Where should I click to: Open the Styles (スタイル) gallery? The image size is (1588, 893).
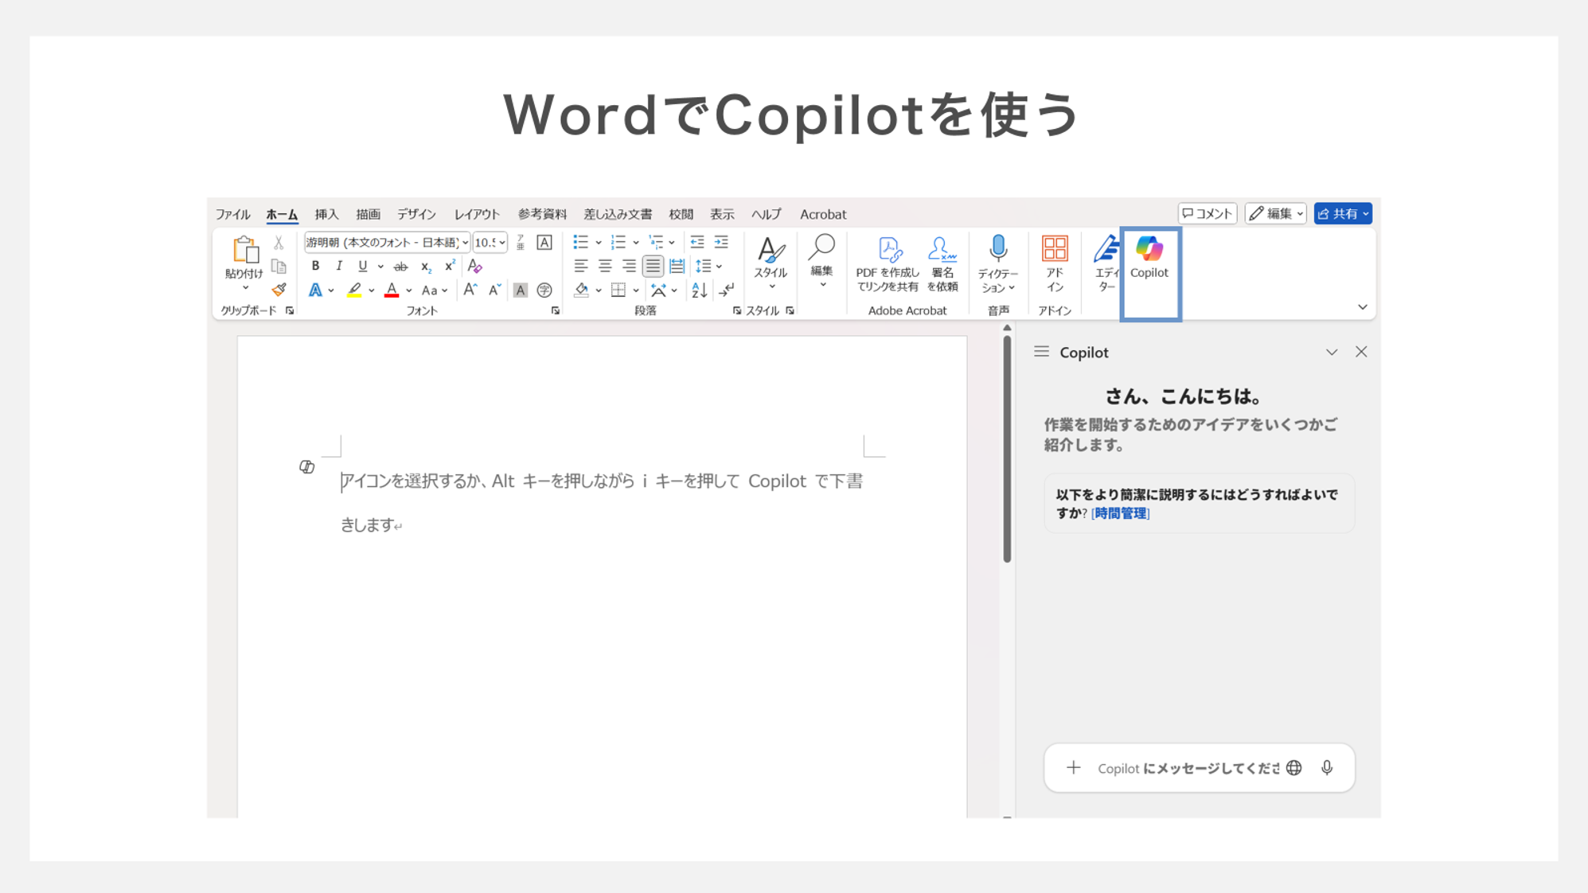click(771, 261)
